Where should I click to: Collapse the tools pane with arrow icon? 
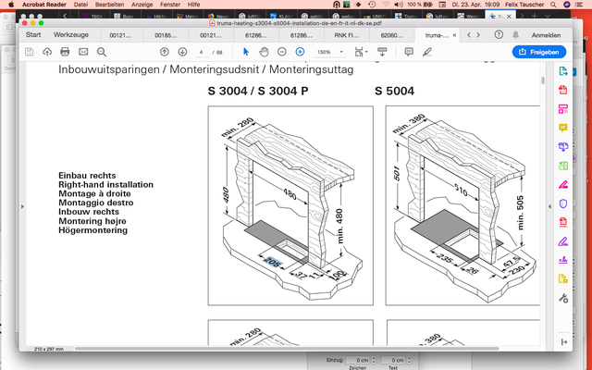coord(564,342)
